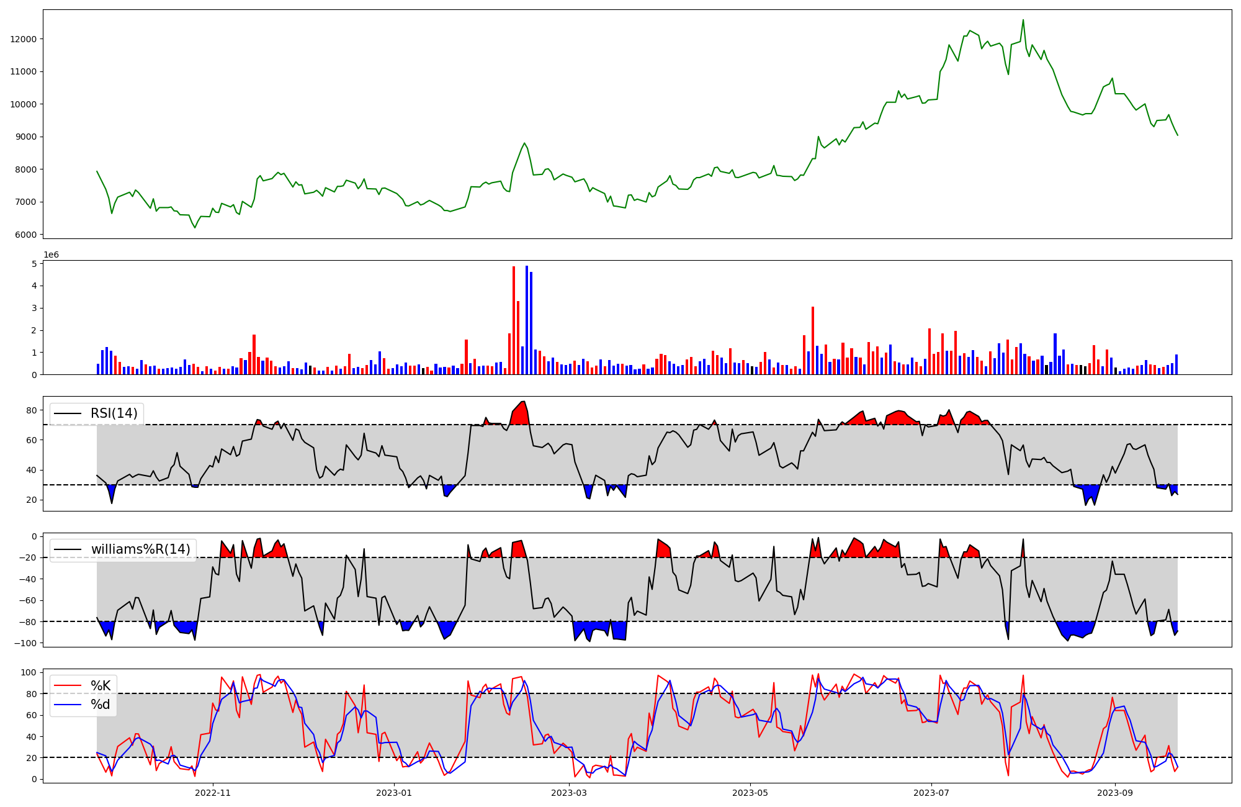Click the 2023-07 x-axis date label

click(931, 793)
